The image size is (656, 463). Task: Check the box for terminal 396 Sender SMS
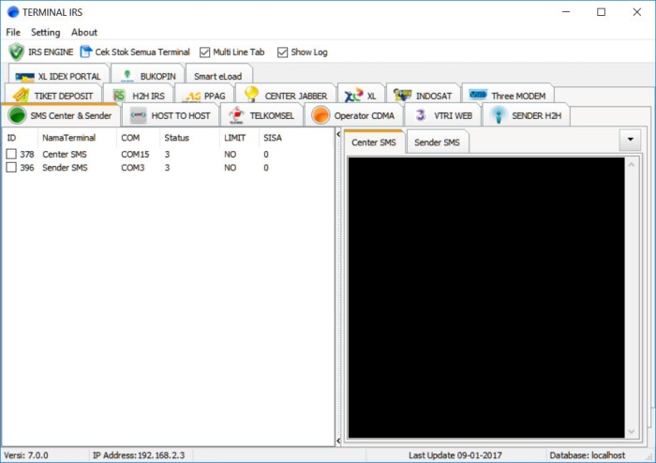pos(11,168)
